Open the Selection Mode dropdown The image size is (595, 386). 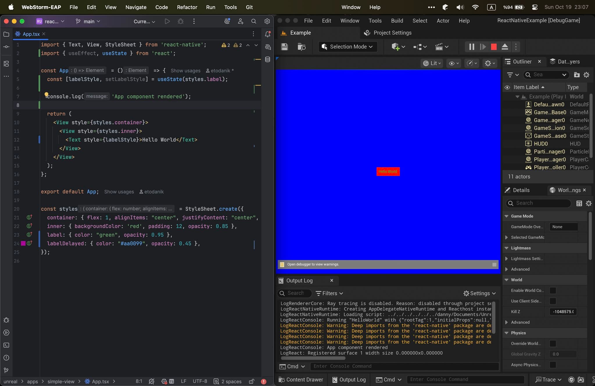click(x=347, y=46)
